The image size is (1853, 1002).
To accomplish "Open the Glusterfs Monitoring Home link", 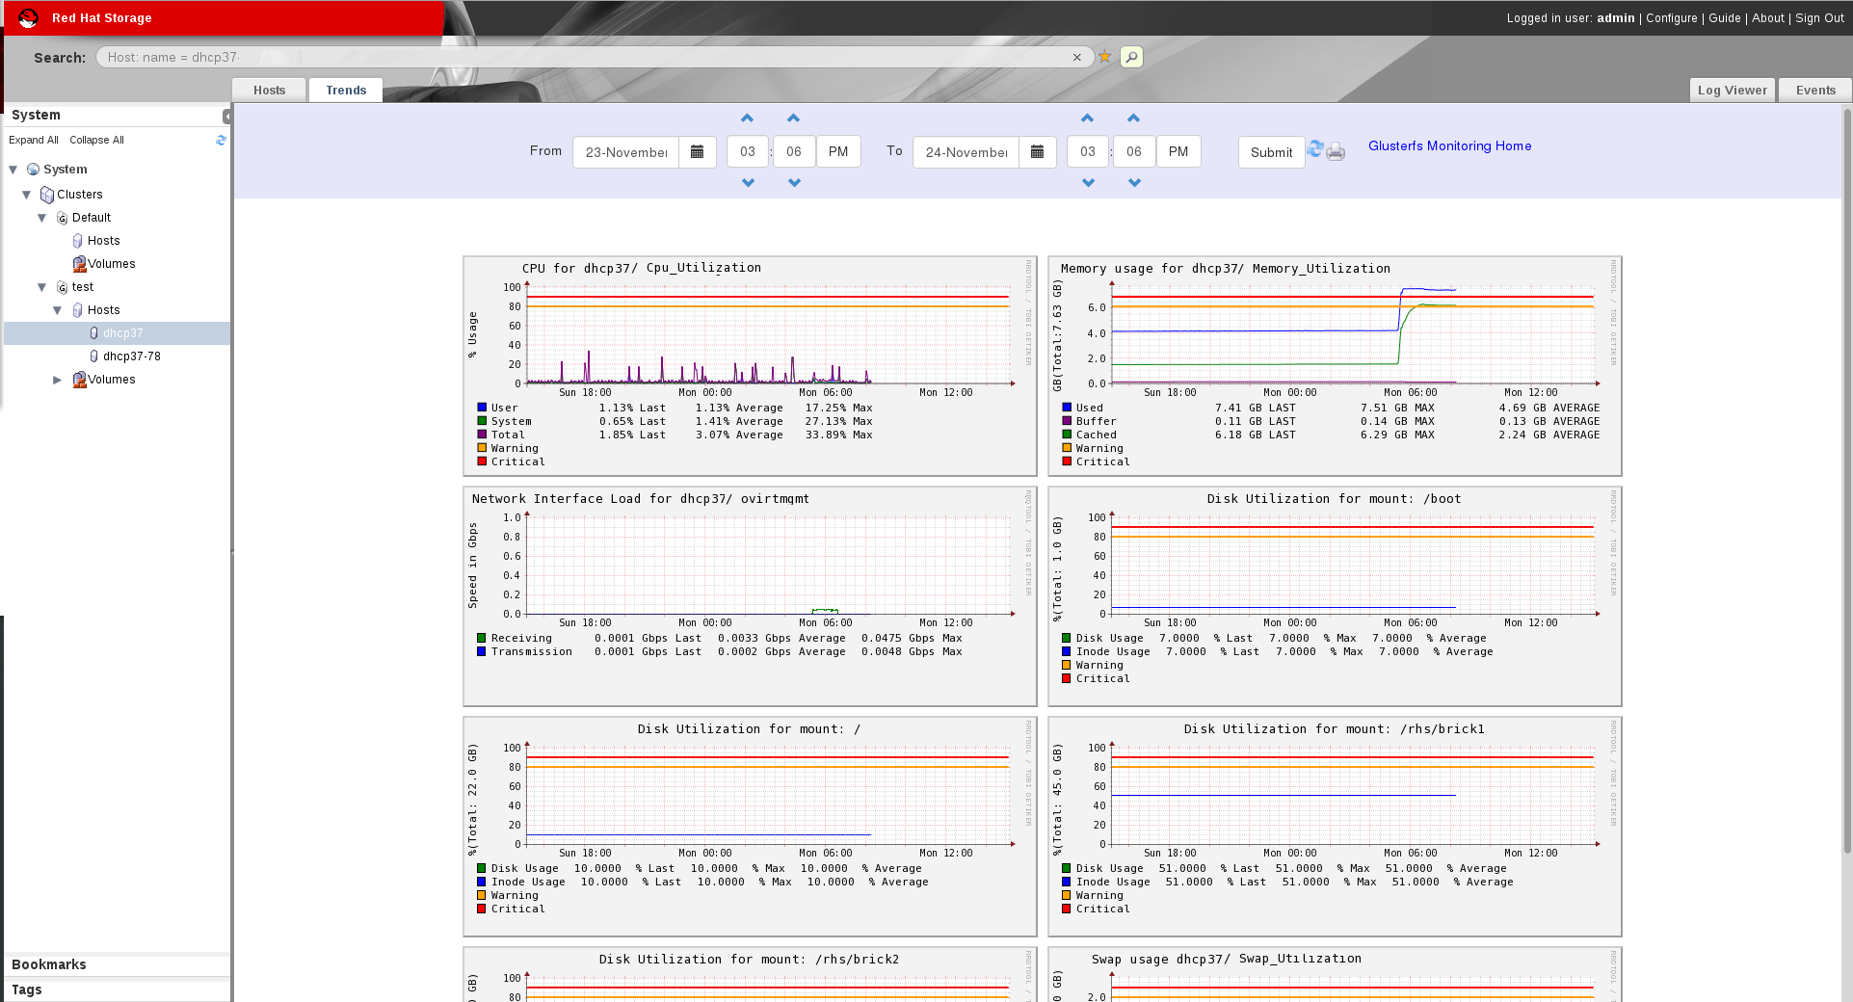I will pos(1449,145).
